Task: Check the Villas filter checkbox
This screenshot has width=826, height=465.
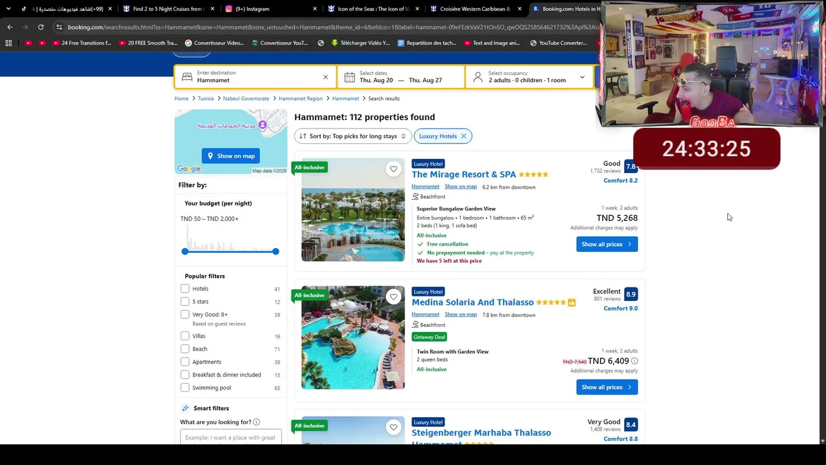Action: [185, 336]
